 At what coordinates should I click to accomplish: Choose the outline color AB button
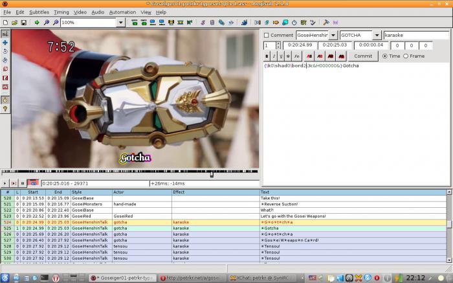click(x=331, y=56)
